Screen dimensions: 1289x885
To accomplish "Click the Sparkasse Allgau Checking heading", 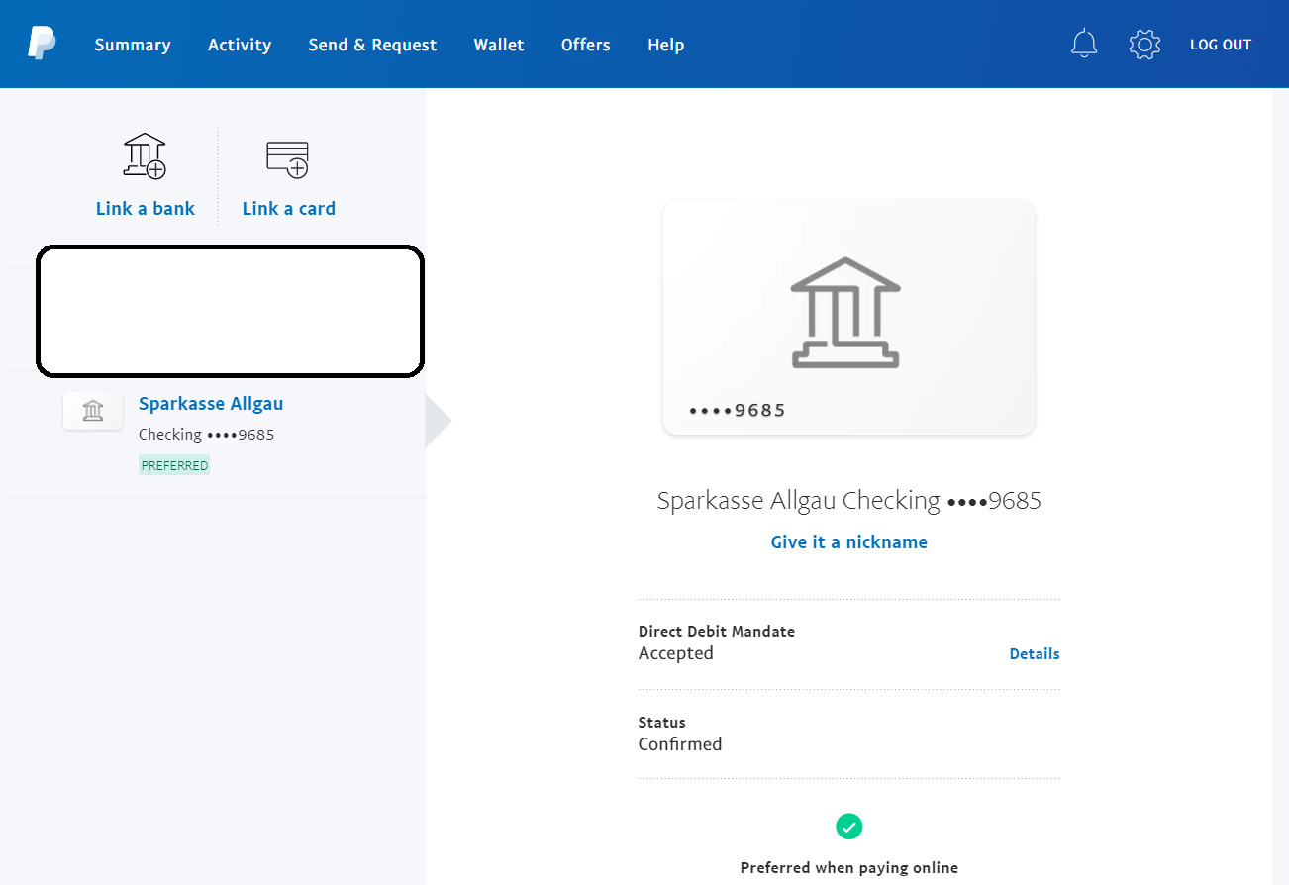I will pos(849,500).
